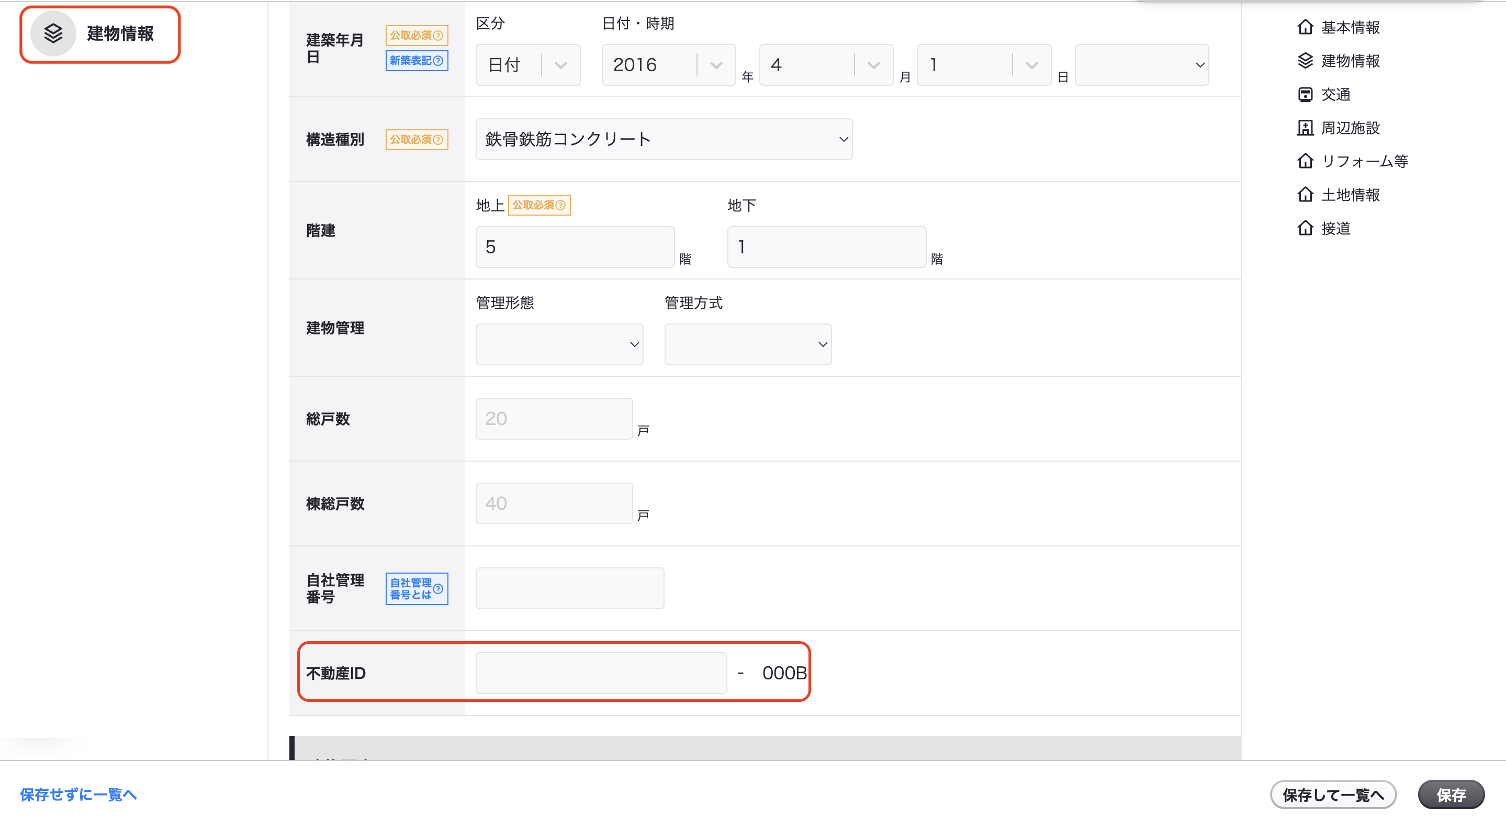Click the 保存して一覧へ button

[x=1333, y=795]
